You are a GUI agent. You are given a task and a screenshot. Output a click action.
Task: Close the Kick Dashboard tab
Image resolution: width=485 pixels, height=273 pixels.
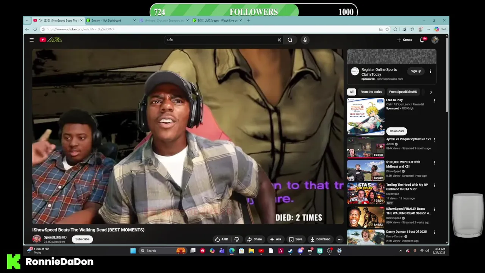click(134, 20)
